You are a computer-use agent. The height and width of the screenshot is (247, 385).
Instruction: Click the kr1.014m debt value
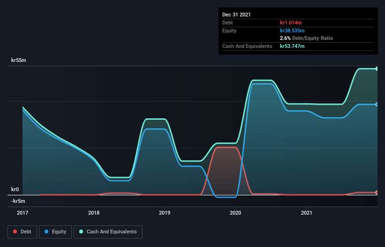[x=291, y=23]
